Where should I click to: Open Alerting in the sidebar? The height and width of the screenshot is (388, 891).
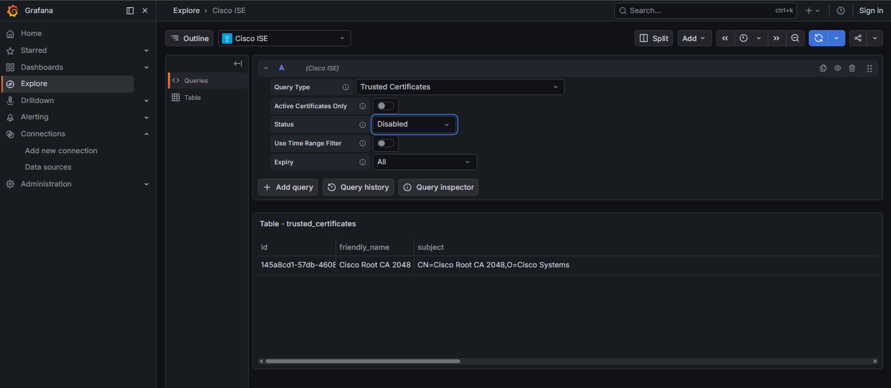35,117
